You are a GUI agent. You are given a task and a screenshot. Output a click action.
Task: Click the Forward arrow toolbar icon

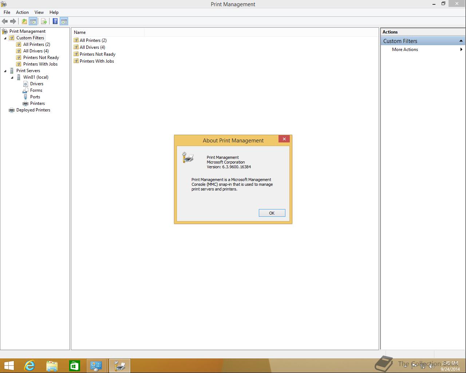click(x=13, y=21)
